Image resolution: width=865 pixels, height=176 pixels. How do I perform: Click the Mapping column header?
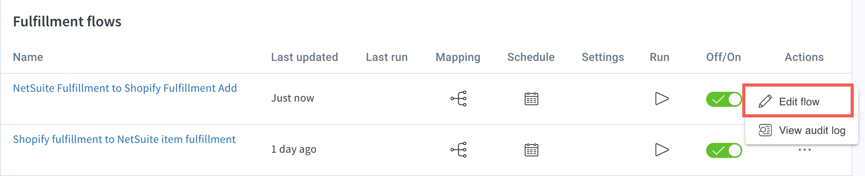point(458,57)
